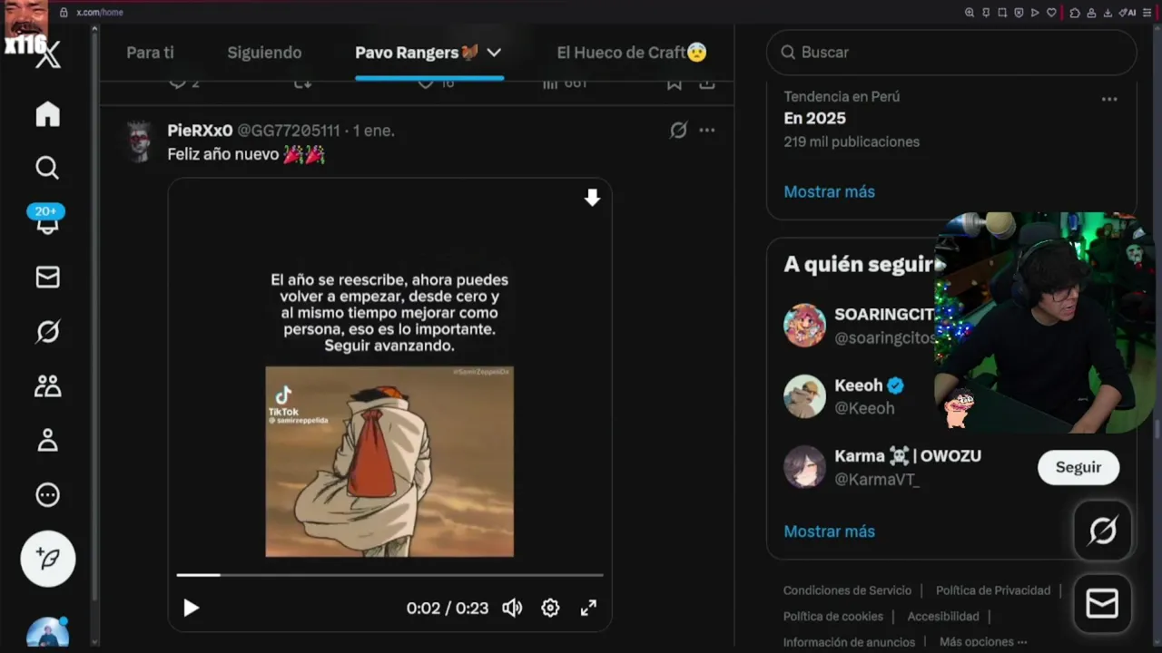Expand the Pavo Rangers dropdown chevron
Screen dimensions: 1162x653
(494, 53)
